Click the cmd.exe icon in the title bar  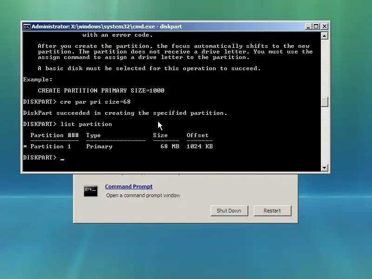pyautogui.click(x=27, y=27)
